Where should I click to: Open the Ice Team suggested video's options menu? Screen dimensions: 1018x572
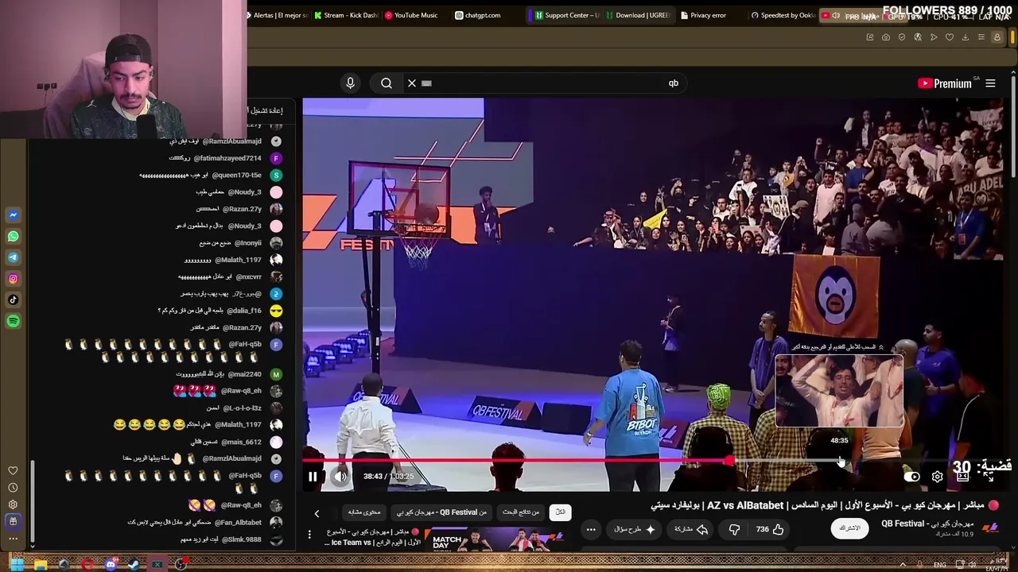[309, 534]
